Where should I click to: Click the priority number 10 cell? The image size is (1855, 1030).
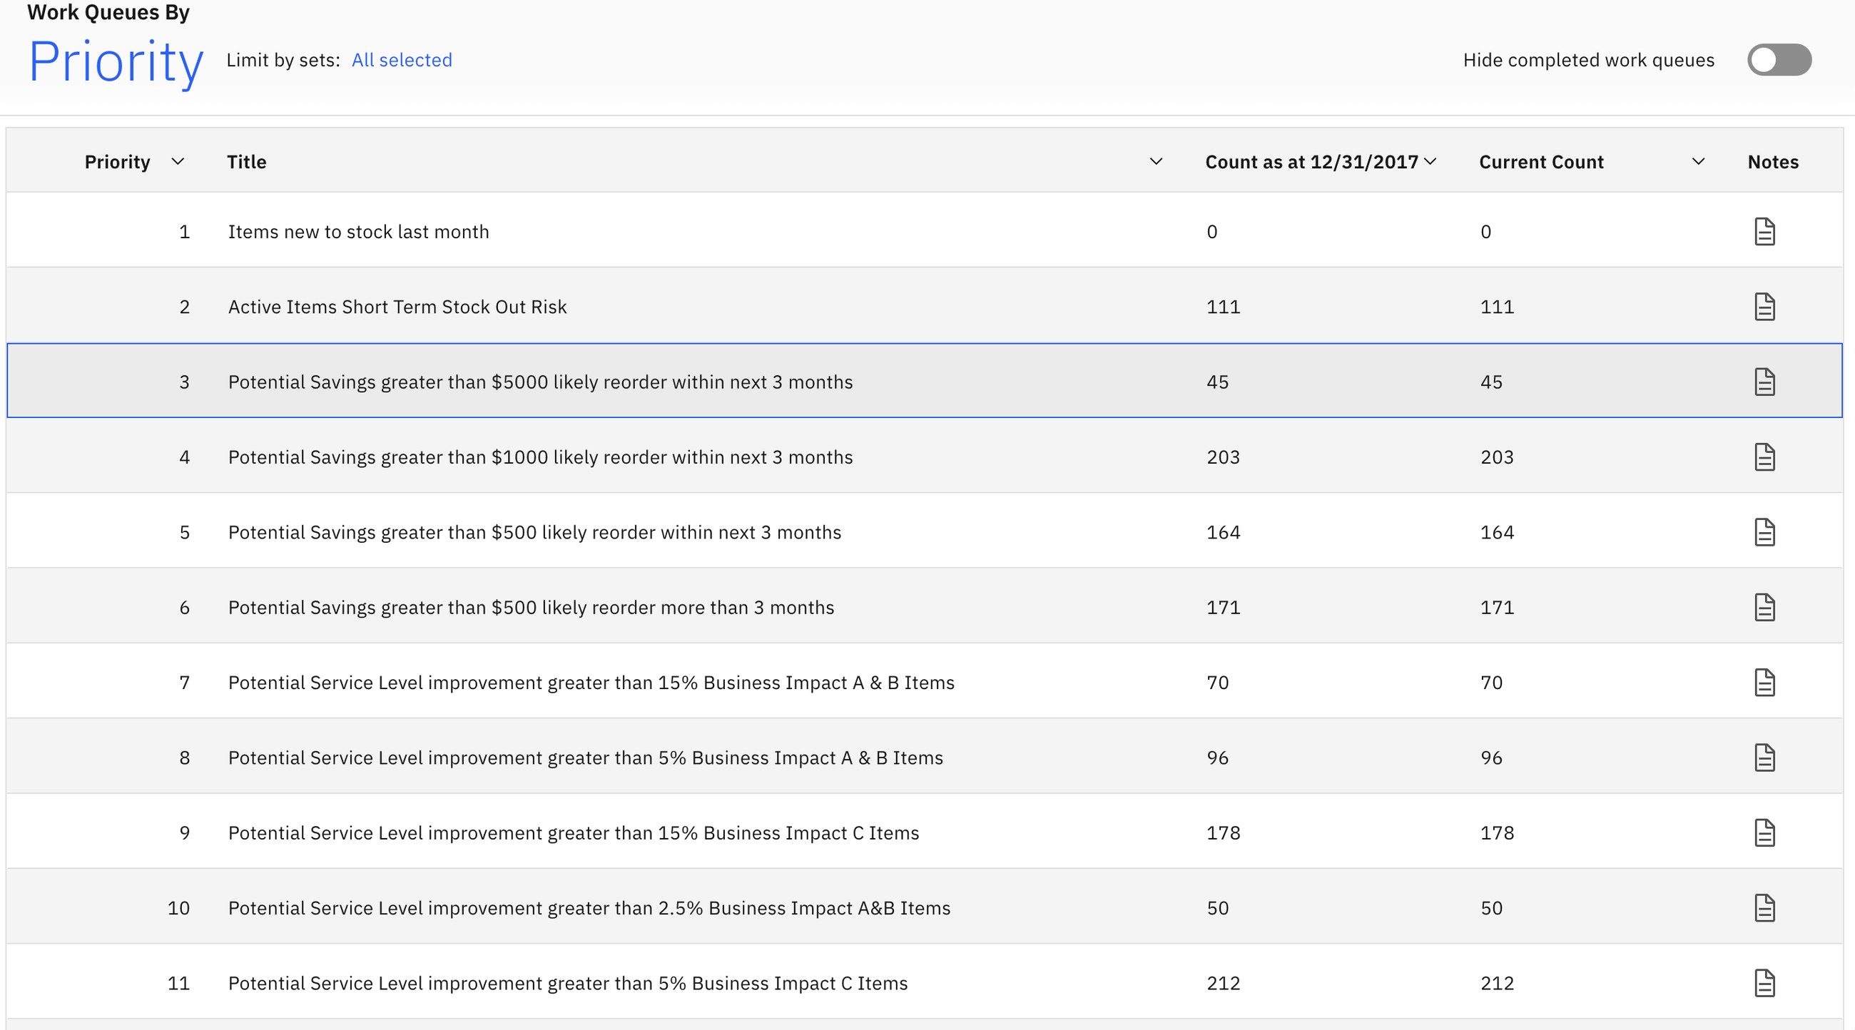[178, 908]
